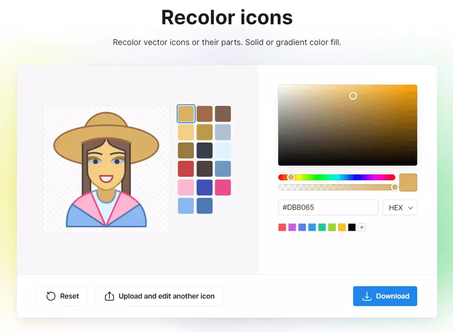453x332 pixels.
Task: Download the recolored icon
Action: pos(385,296)
